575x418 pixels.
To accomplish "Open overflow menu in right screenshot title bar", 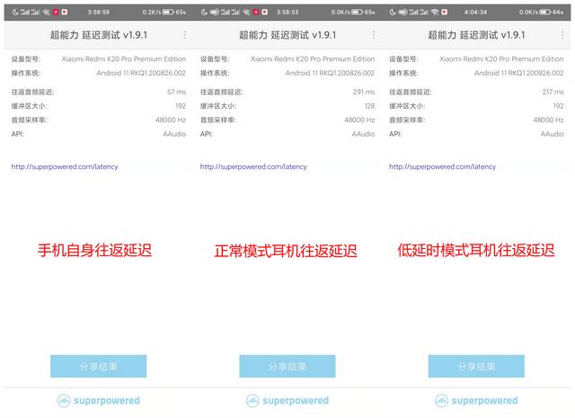I will [x=562, y=35].
